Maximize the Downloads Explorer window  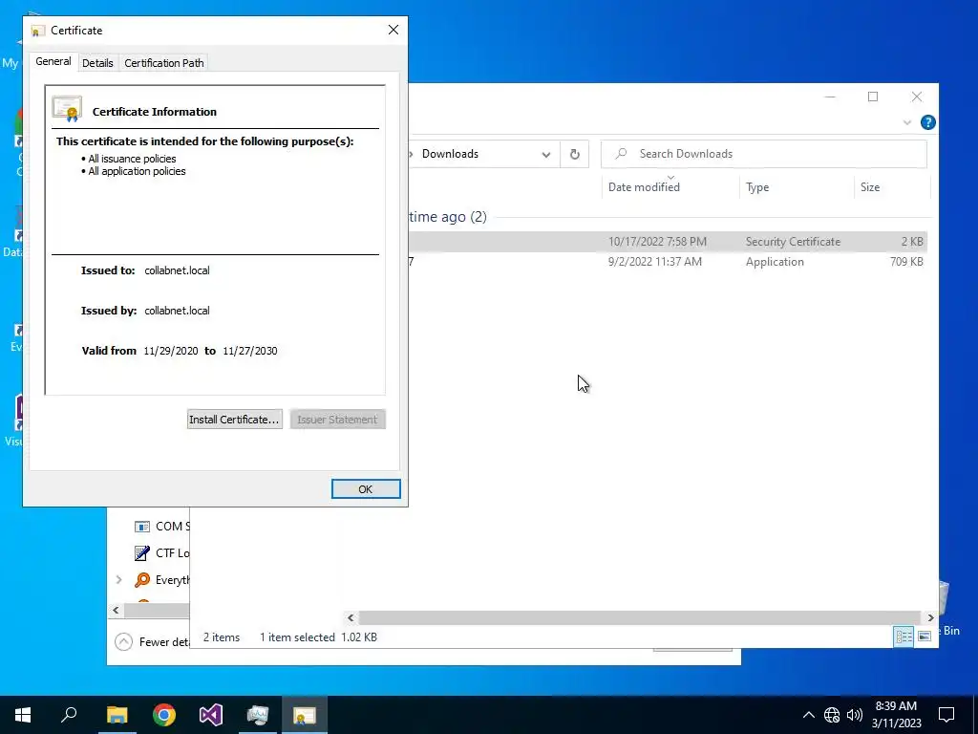873,97
